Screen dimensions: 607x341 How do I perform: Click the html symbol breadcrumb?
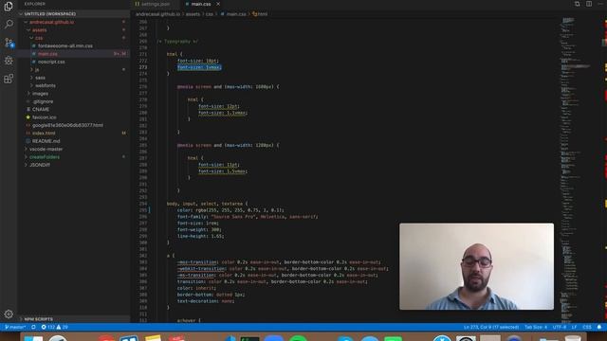(x=260, y=14)
